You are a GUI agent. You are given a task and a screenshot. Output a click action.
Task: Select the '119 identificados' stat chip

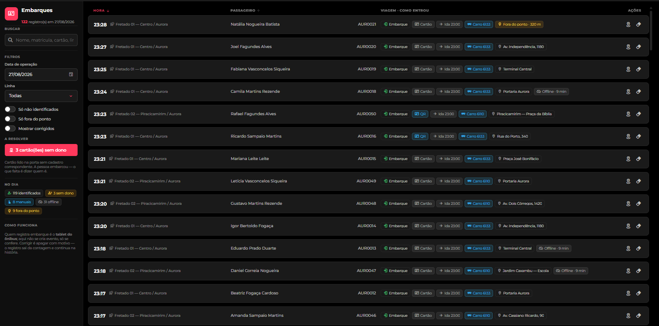coord(24,193)
